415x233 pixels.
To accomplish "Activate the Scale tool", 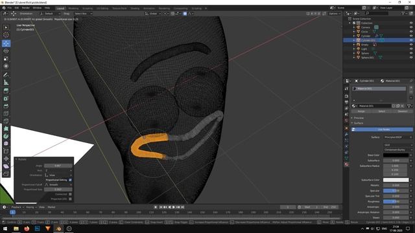I will 6,59.
